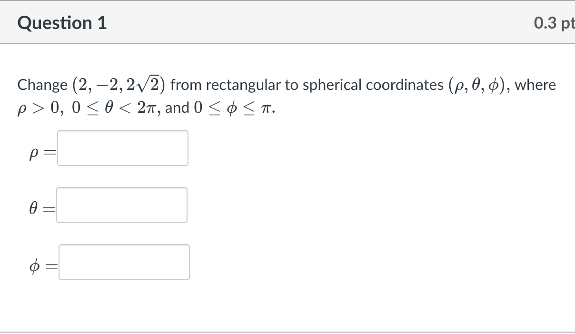Screen dimensions: 575x334
Task: Click the 0.3 pts points label
Action: 554,23
